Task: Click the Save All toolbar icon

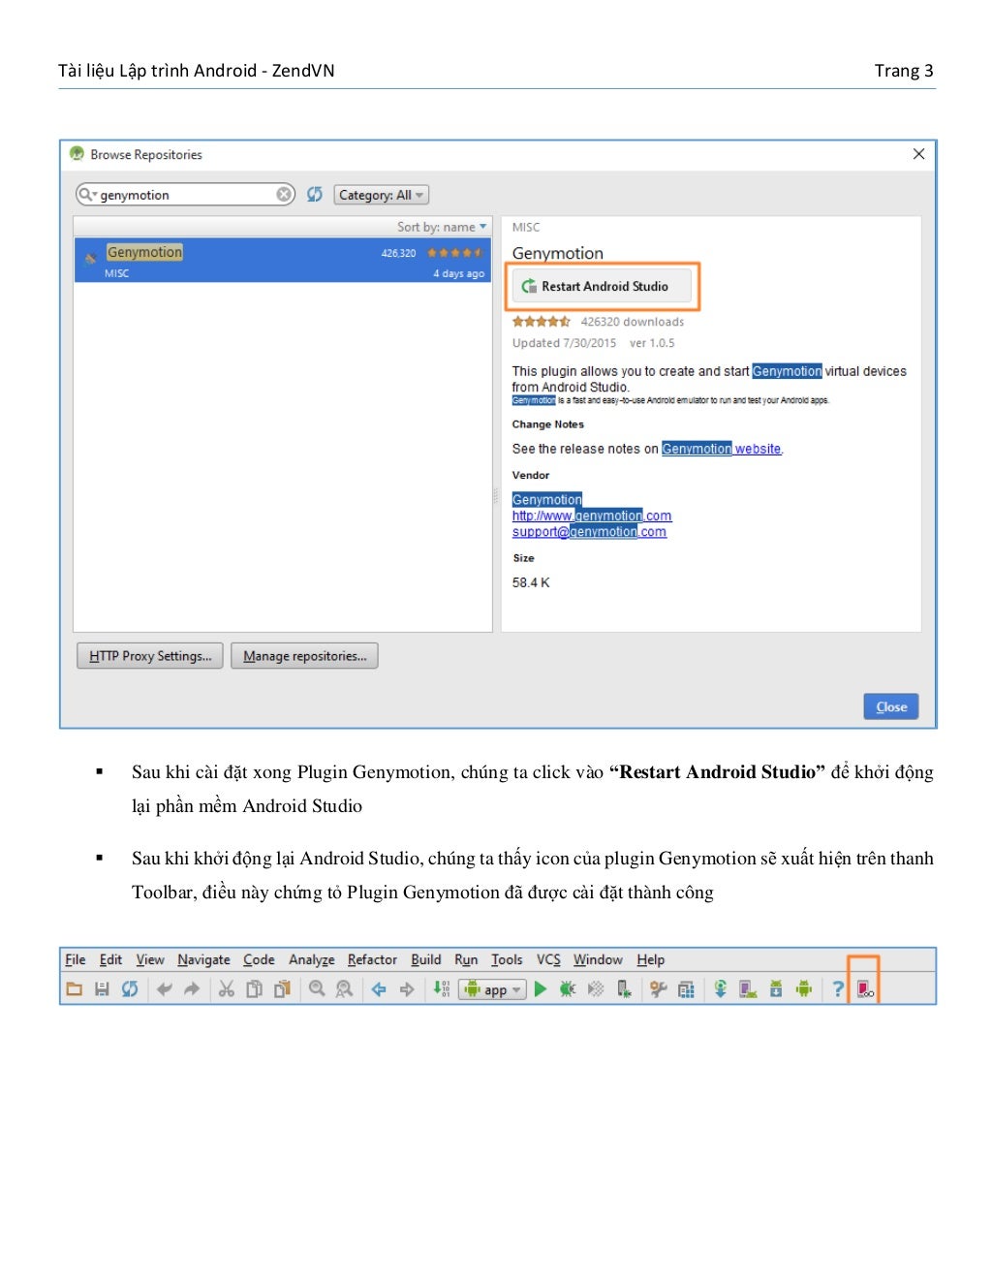Action: pos(102,989)
